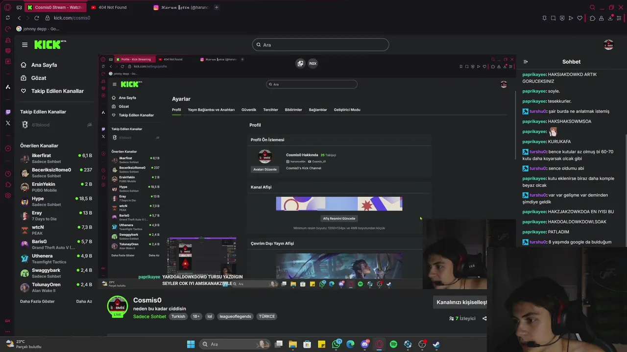The width and height of the screenshot is (627, 352).
Task: Click Daha Fazla Göster
Action: 37,302
